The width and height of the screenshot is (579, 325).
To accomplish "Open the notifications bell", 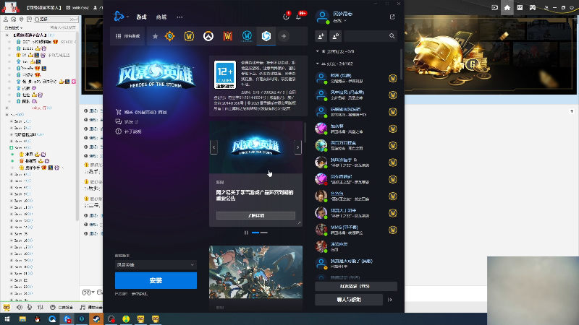I will pyautogui.click(x=299, y=17).
